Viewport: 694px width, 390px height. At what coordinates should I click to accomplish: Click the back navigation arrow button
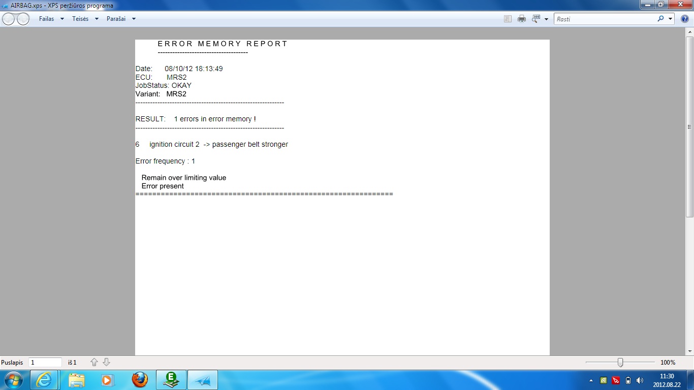9,19
